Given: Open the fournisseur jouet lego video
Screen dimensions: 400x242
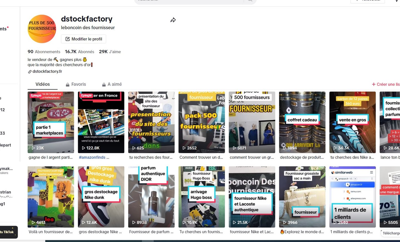Looking at the screenshot, I should pyautogui.click(x=51, y=197).
